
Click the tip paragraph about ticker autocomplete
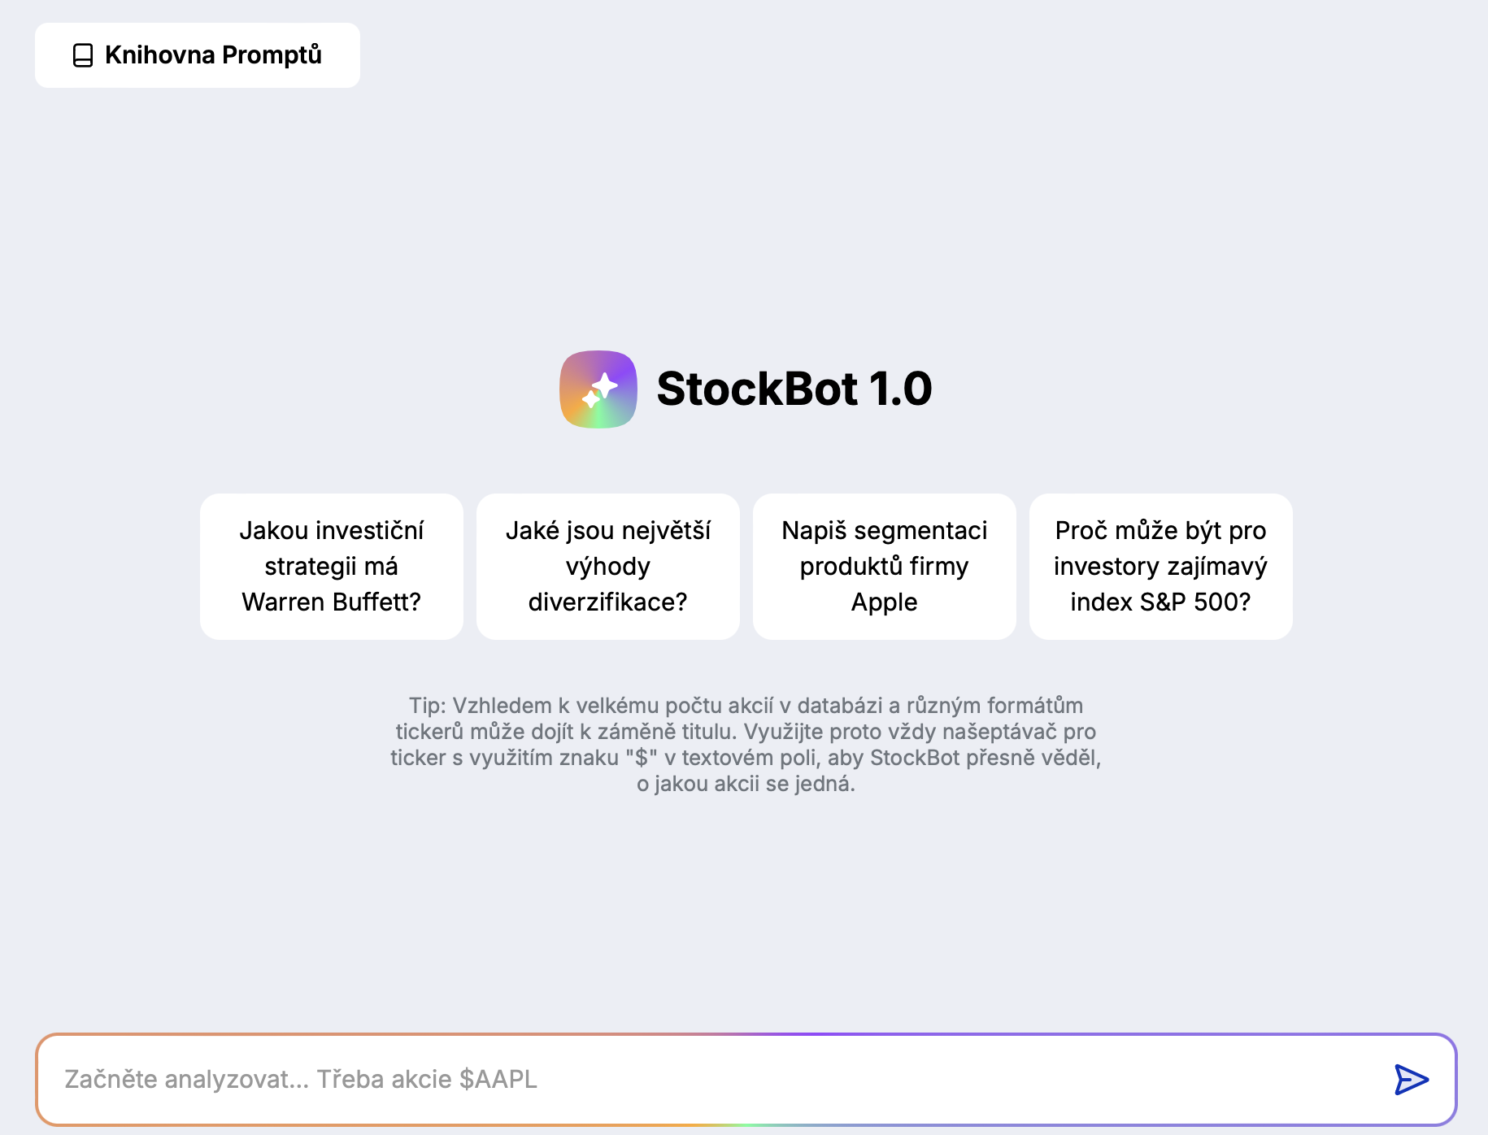coord(746,745)
